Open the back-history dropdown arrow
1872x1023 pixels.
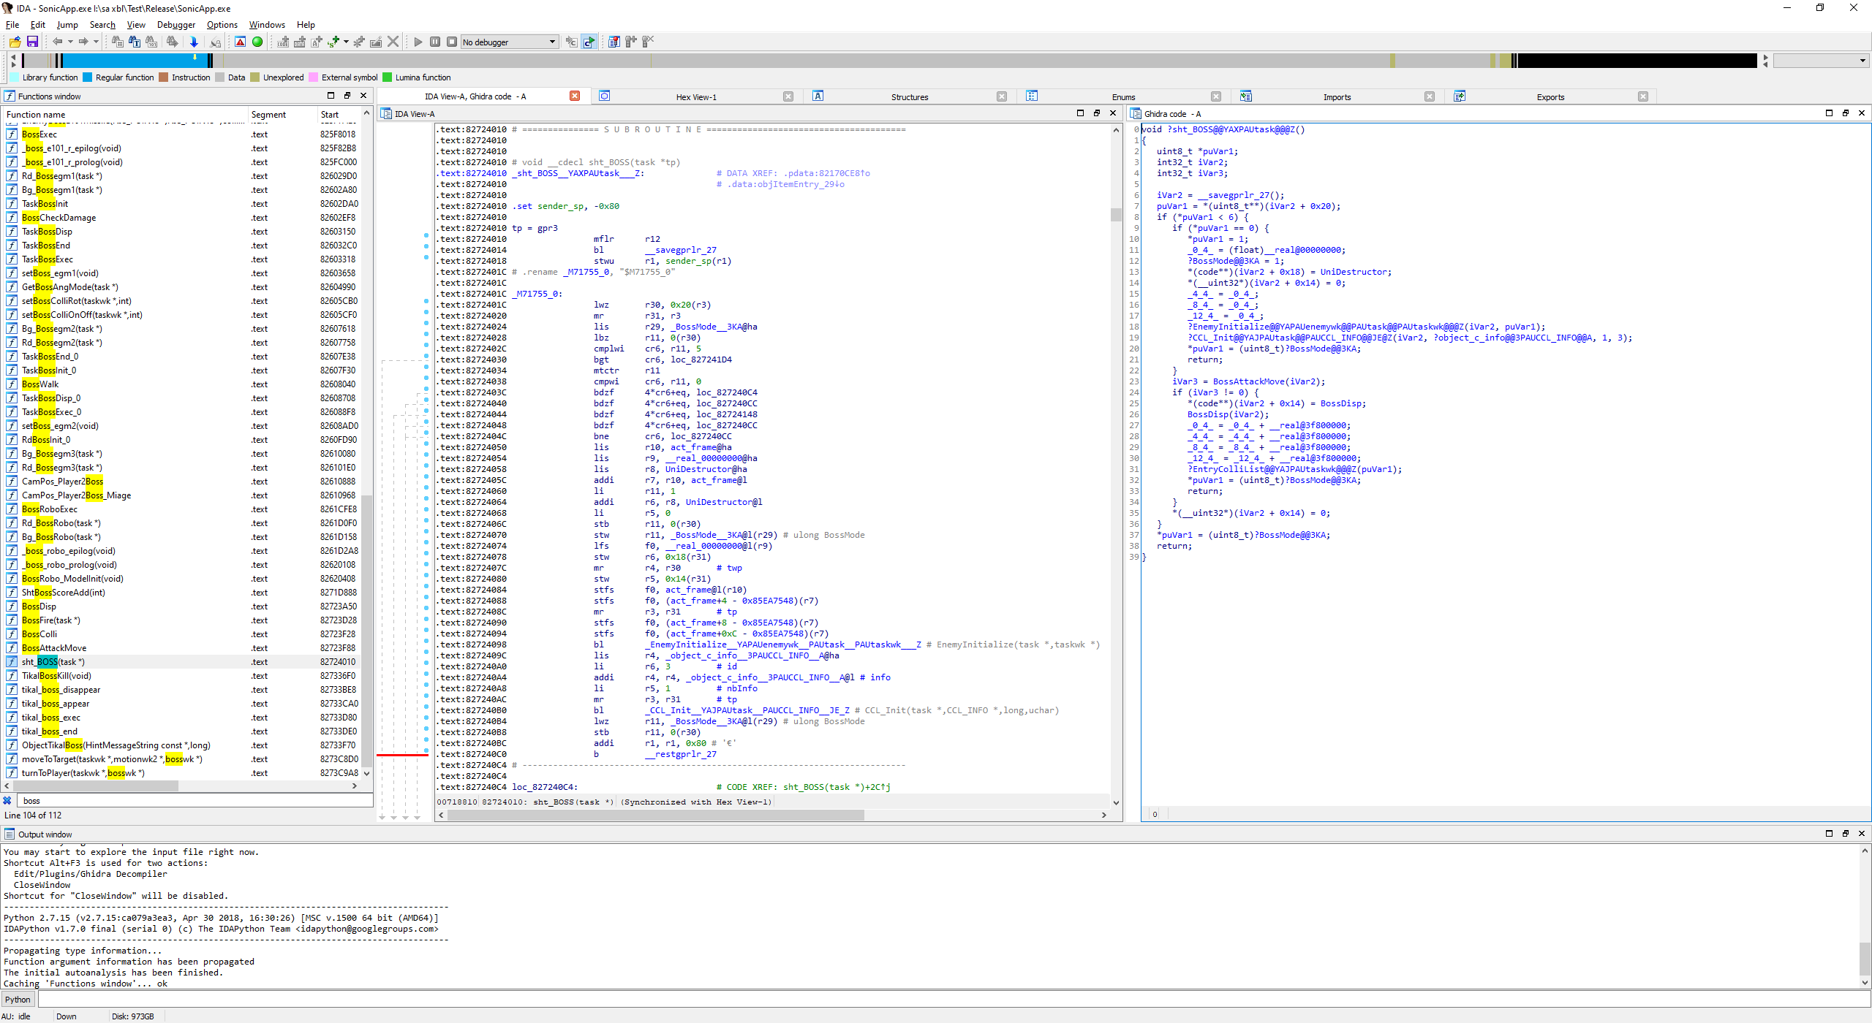click(70, 42)
